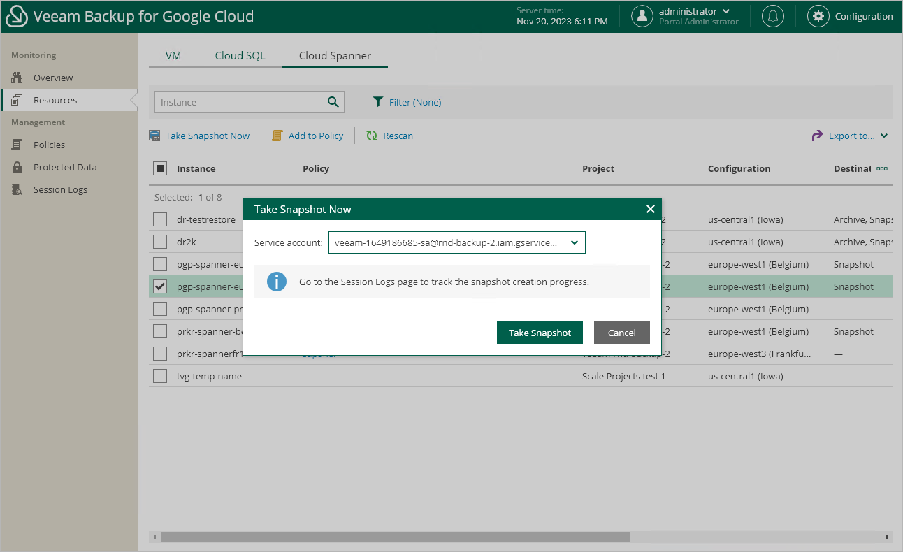903x552 pixels.
Task: Click the Protected Data lock icon
Action: [17, 167]
